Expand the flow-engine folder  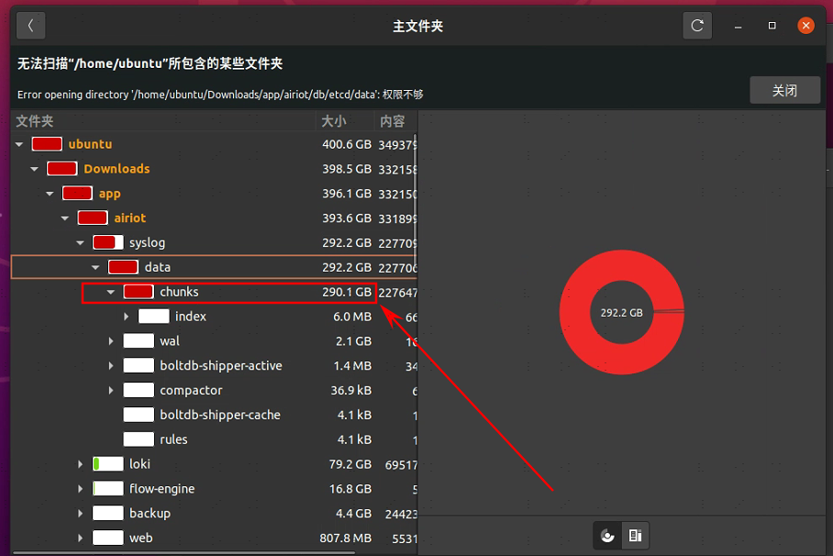81,489
